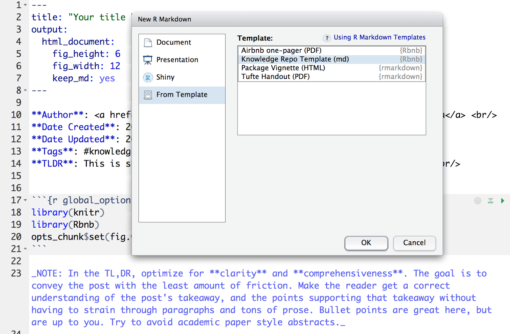Open chunk options gear icon
The image size is (510, 334).
click(477, 201)
